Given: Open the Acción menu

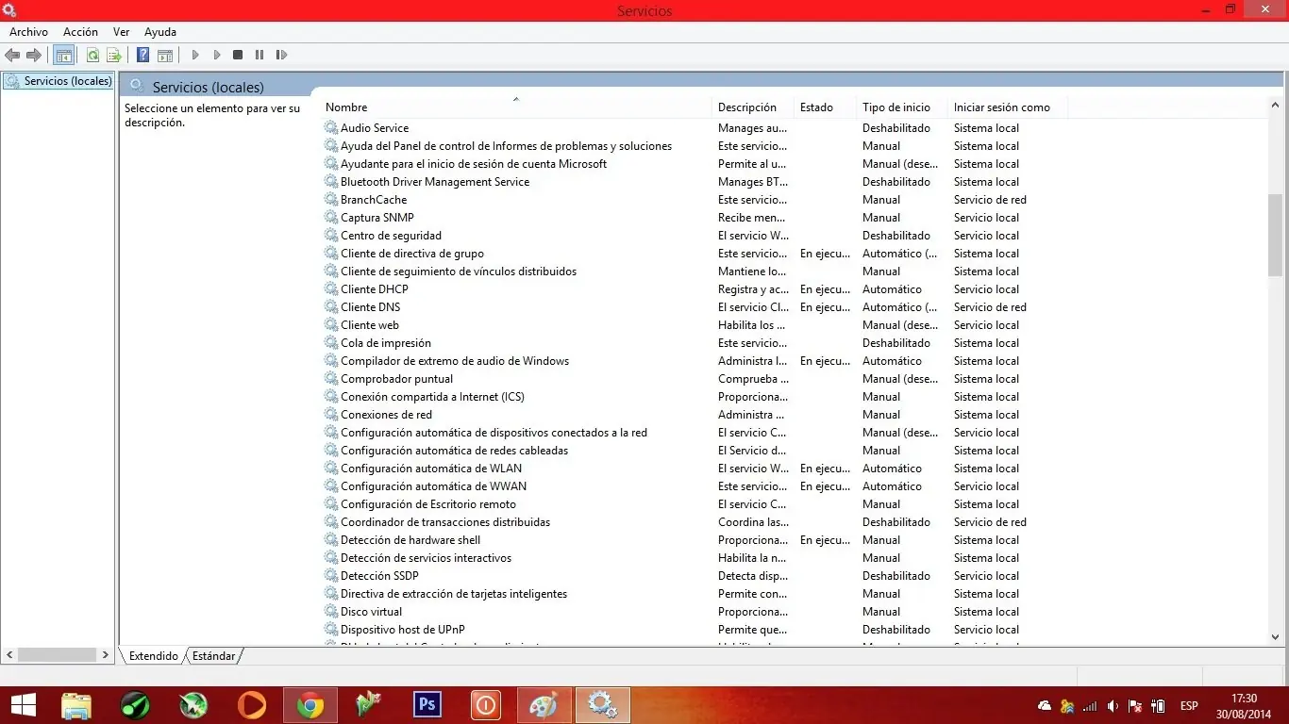Looking at the screenshot, I should point(80,32).
